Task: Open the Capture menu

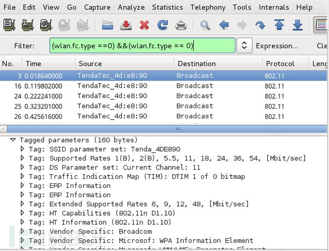Action: click(x=97, y=7)
